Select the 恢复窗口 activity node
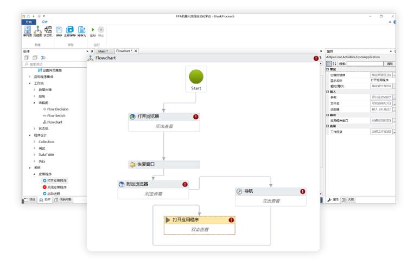The height and width of the screenshot is (271, 407). click(x=164, y=164)
